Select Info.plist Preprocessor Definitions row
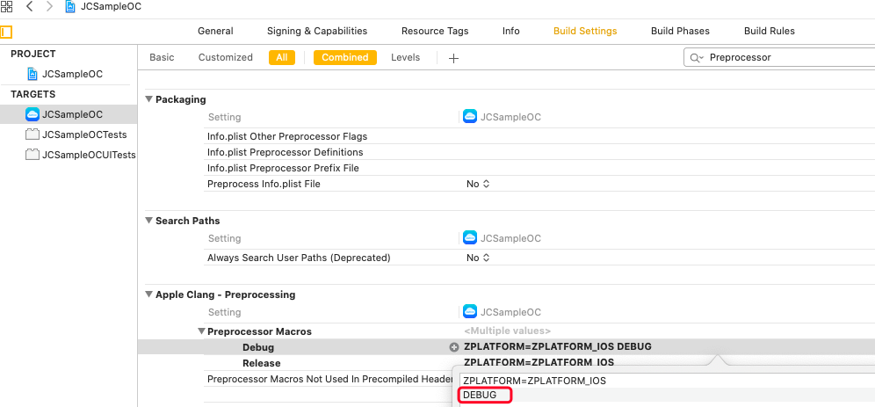The width and height of the screenshot is (875, 407). pos(539,152)
